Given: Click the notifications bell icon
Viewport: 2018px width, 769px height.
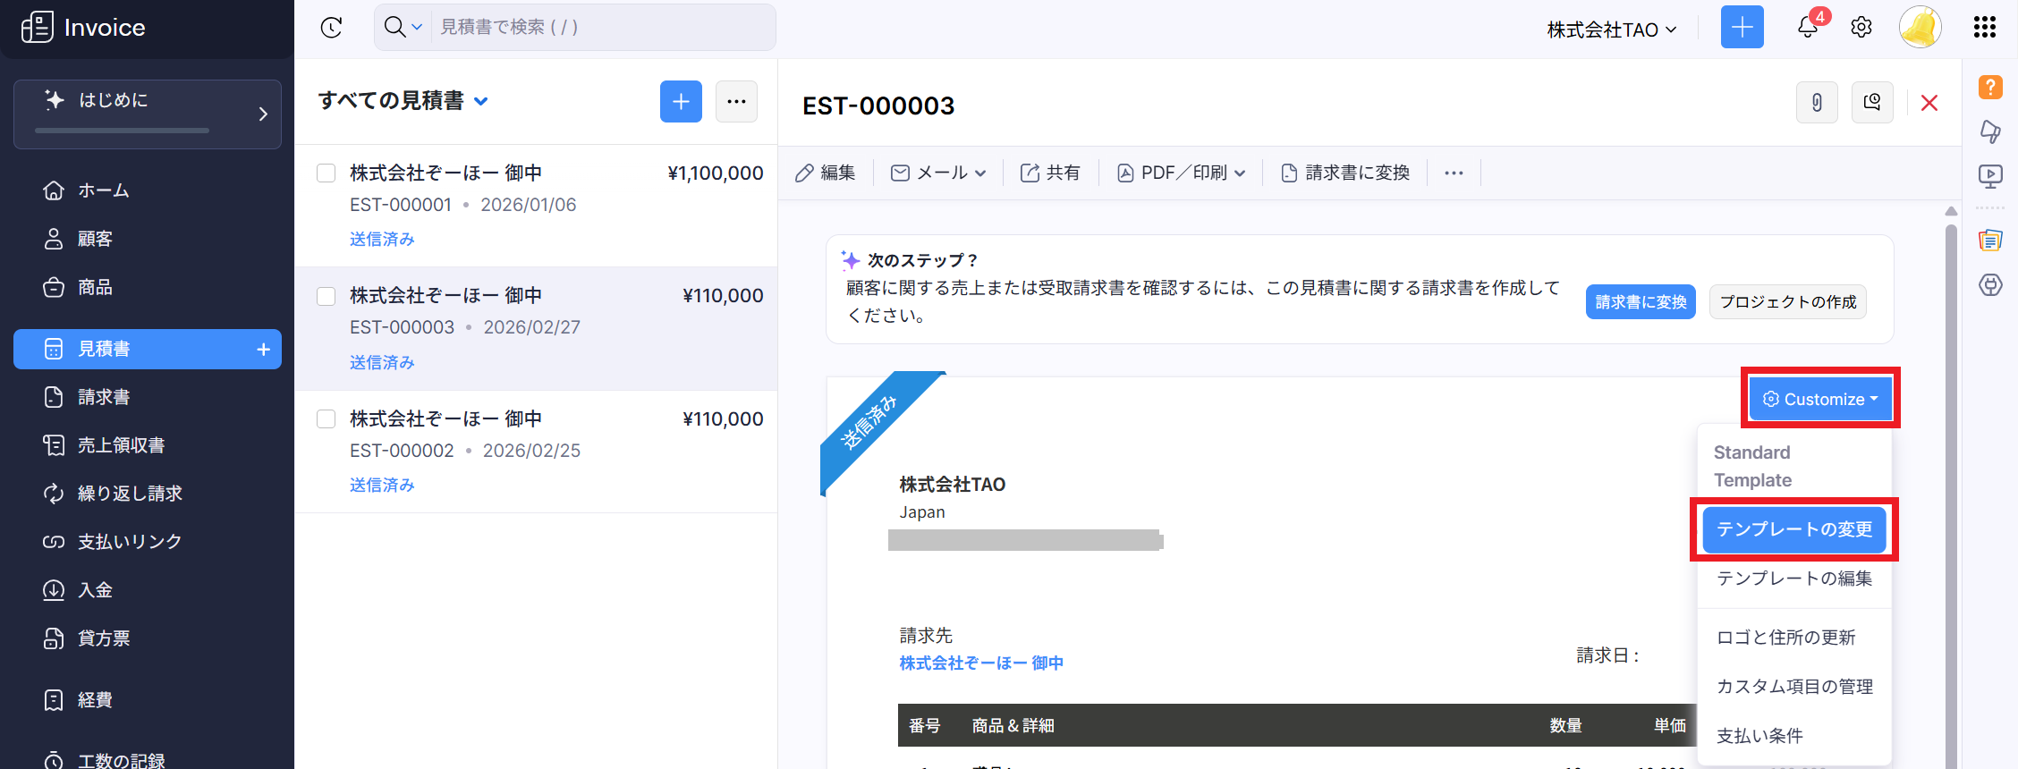Looking at the screenshot, I should [x=1808, y=28].
